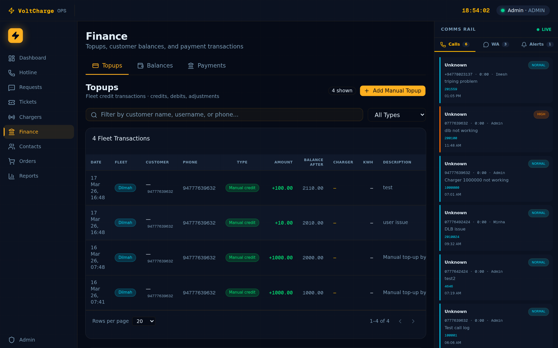Go to the Tickets section icon
Viewport: 558px width, 348px height.
tap(12, 102)
